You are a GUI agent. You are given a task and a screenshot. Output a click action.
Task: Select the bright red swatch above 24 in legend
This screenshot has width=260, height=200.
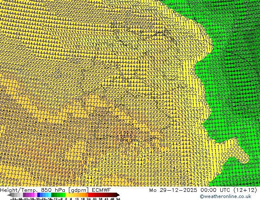89,195
